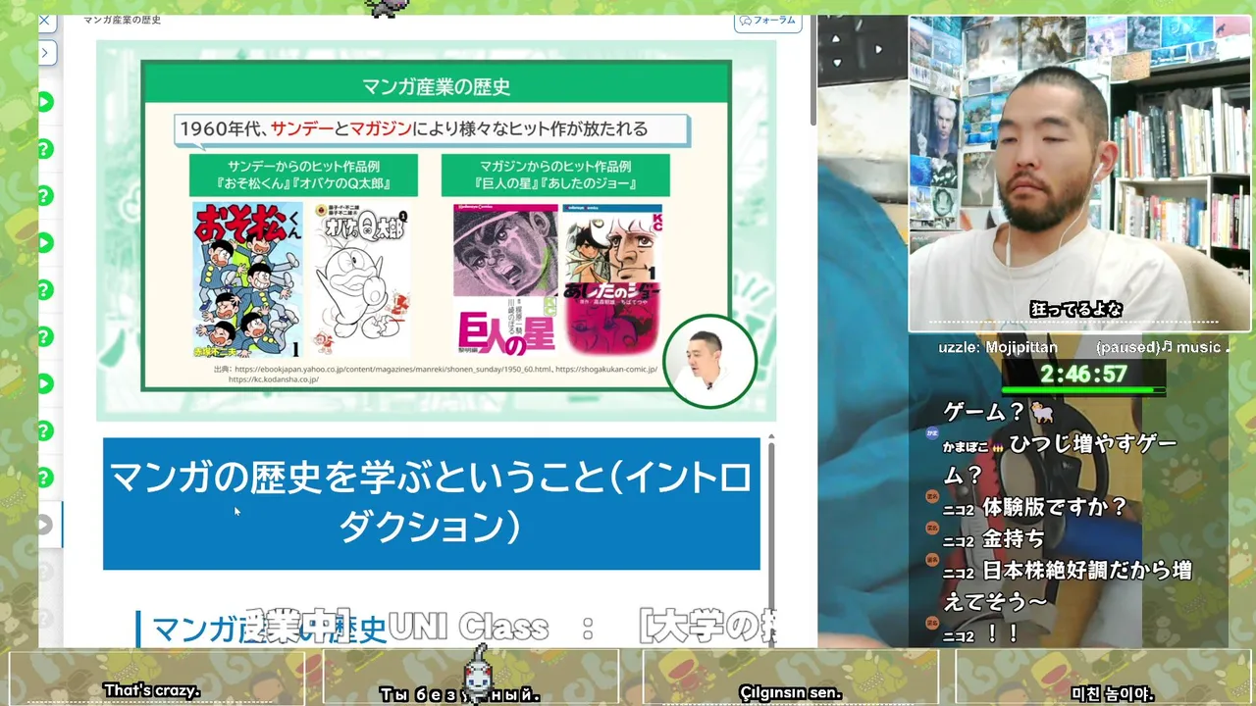Open the fourth green question-mark quiz icon
This screenshot has height=706, width=1256.
[x=44, y=336]
